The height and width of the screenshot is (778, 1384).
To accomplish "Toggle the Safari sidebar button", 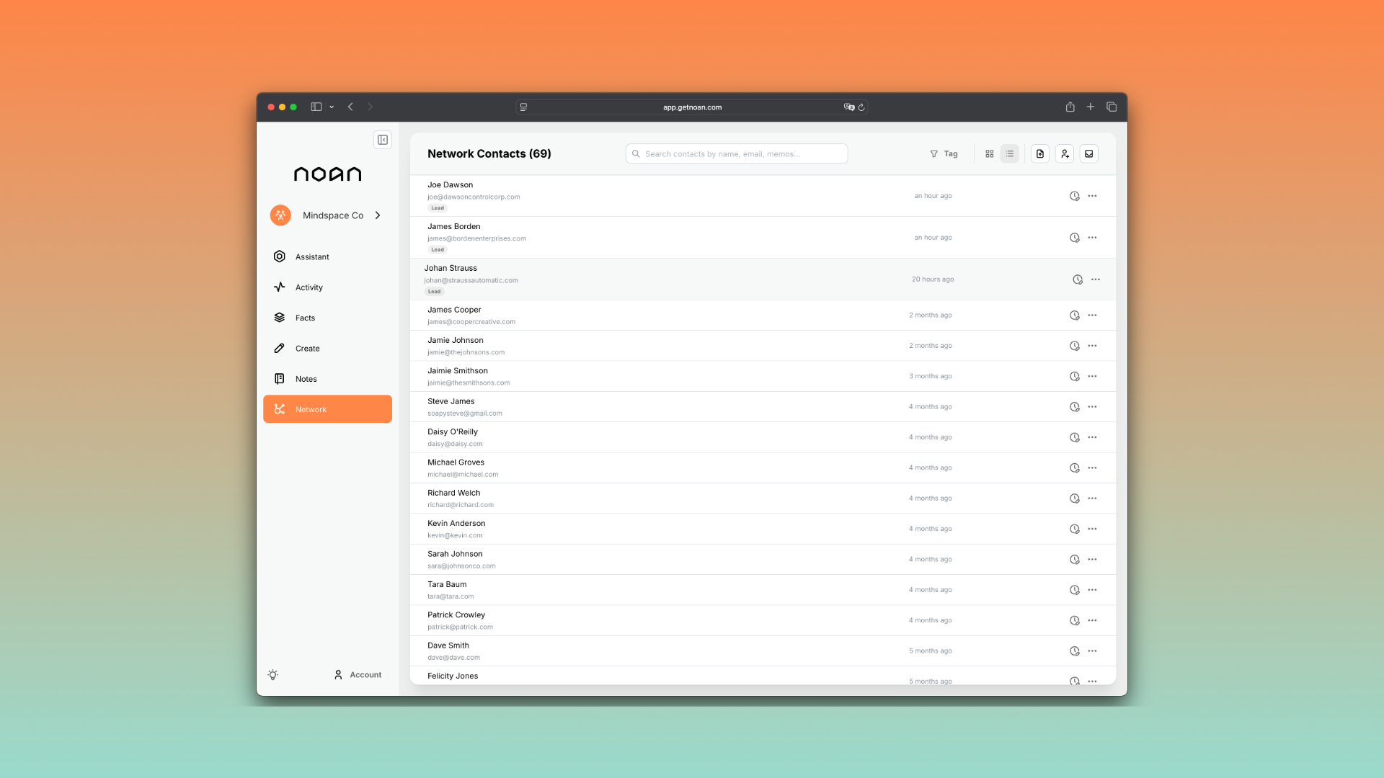I will (x=316, y=107).
